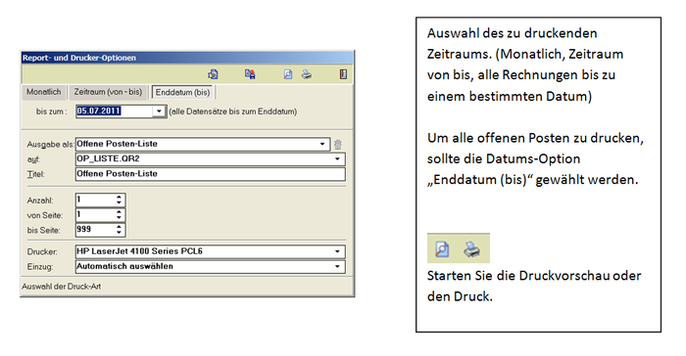Click the printer icon in the dialog toolbar
This screenshot has height=356, width=686.
click(x=307, y=74)
